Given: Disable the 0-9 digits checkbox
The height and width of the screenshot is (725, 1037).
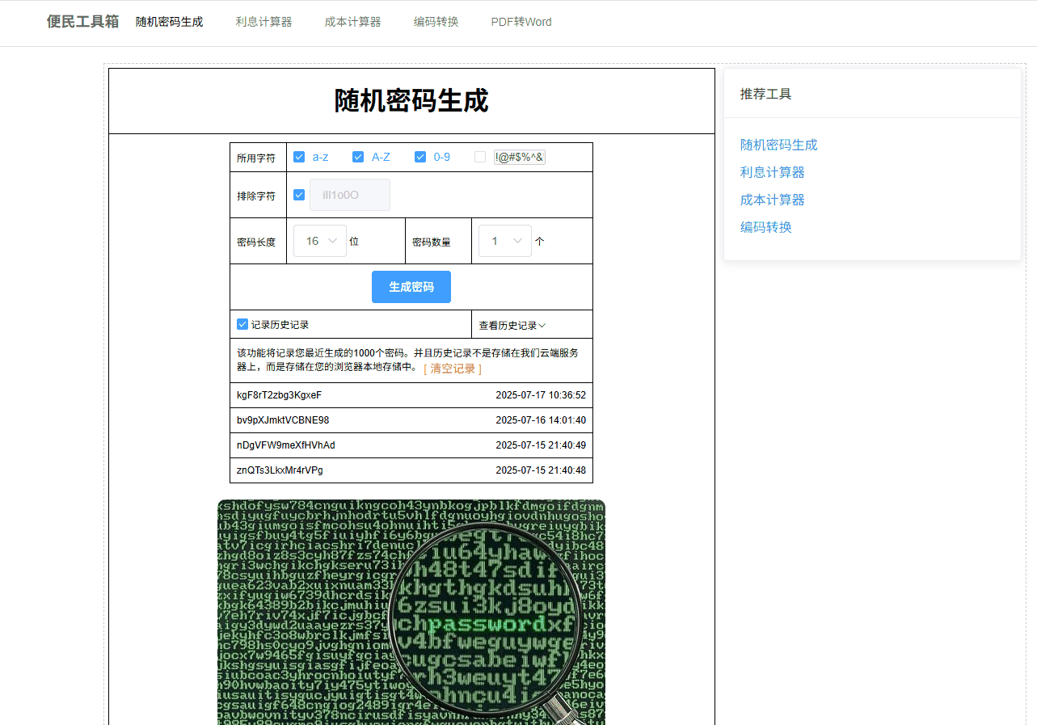Looking at the screenshot, I should click(420, 157).
